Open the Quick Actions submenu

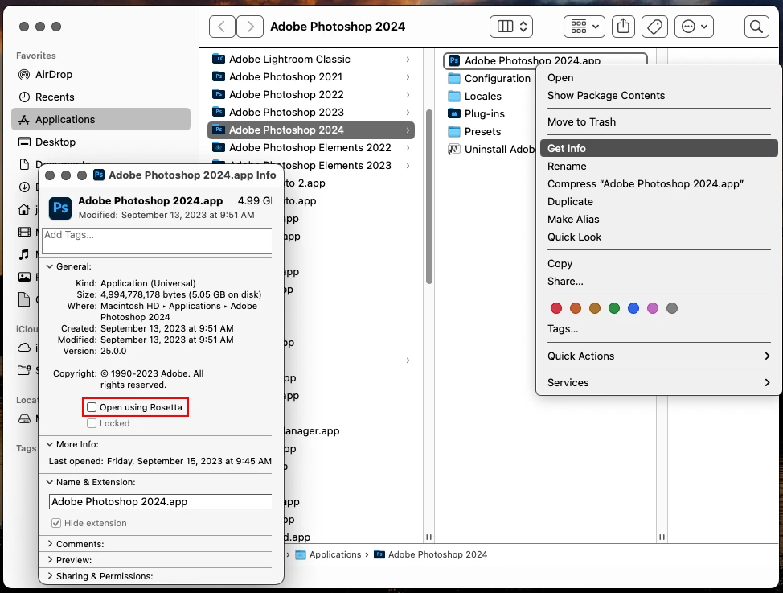pos(658,356)
